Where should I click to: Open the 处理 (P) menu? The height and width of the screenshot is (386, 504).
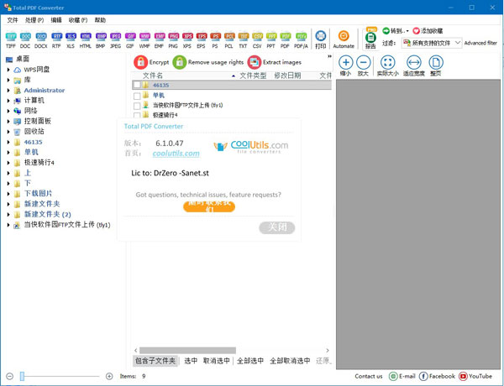34,20
